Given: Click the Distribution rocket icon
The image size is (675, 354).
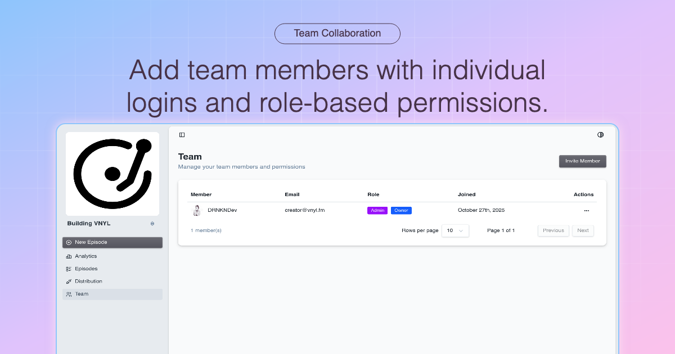Looking at the screenshot, I should pos(69,281).
